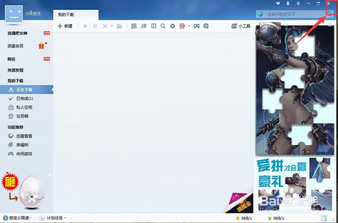Open 附近 in sidebar
The width and height of the screenshot is (338, 223).
11,59
